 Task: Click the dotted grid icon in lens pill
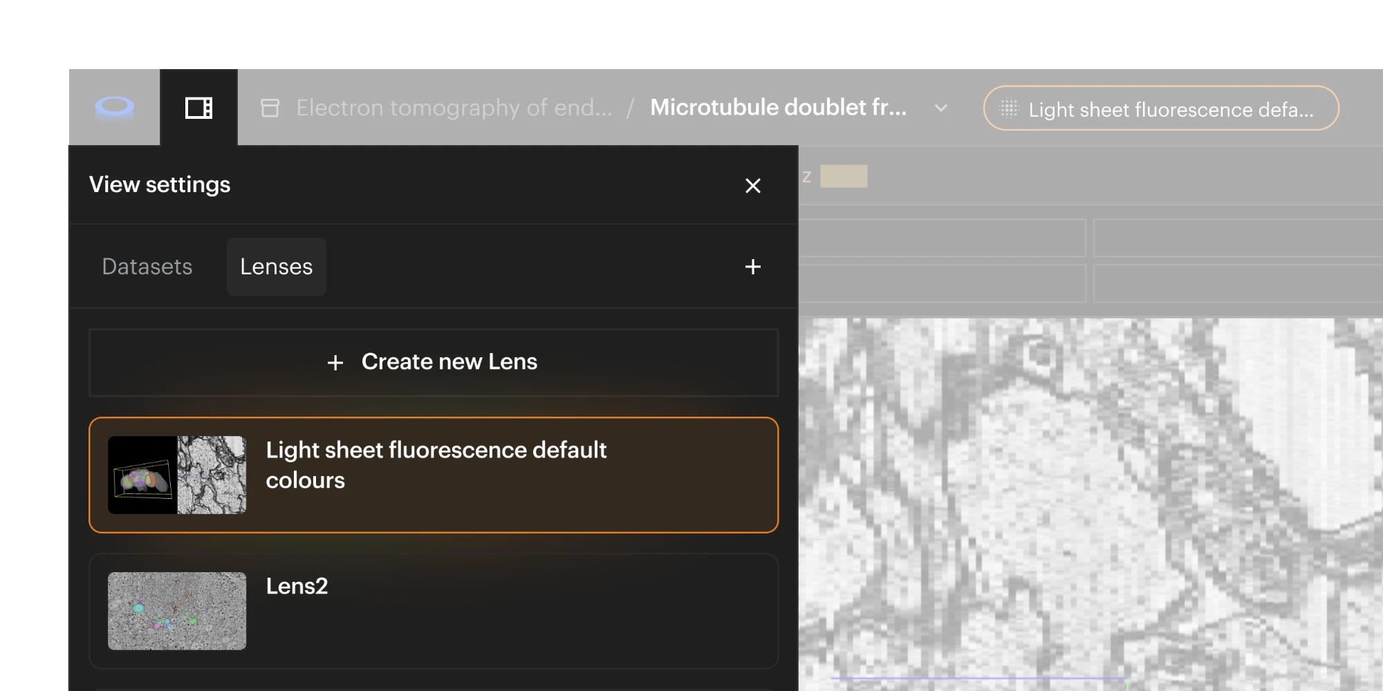pyautogui.click(x=1009, y=108)
